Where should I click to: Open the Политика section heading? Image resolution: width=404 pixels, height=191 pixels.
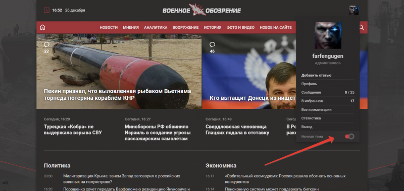point(57,165)
